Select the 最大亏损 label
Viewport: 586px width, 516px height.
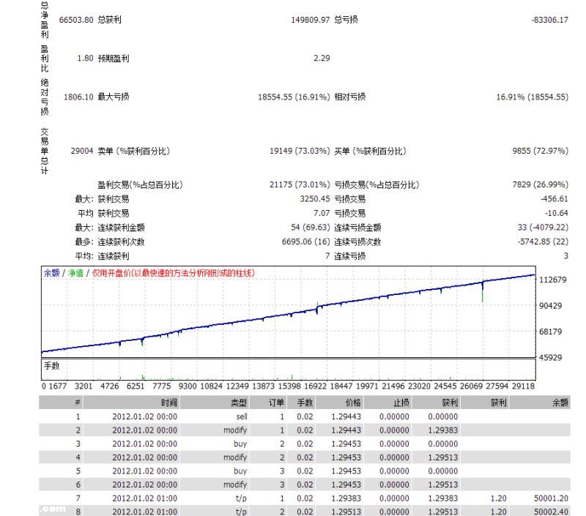pyautogui.click(x=114, y=97)
